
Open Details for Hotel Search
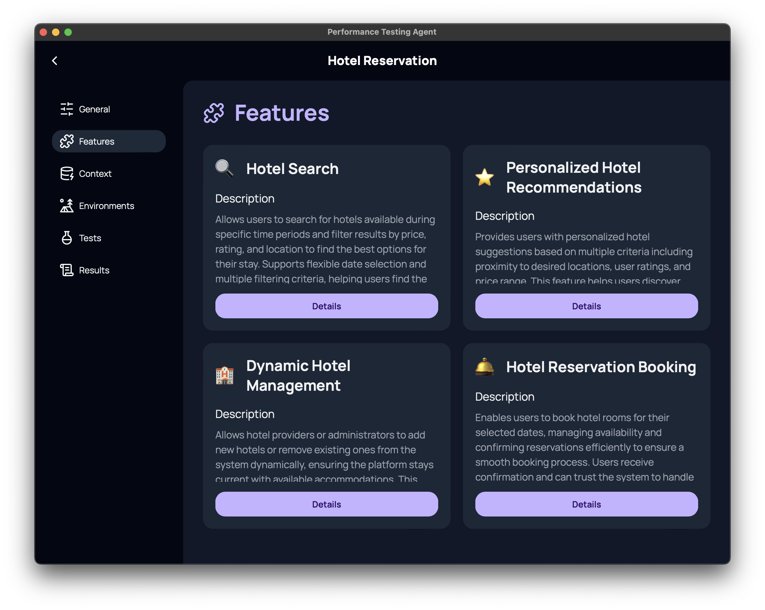pyautogui.click(x=326, y=306)
